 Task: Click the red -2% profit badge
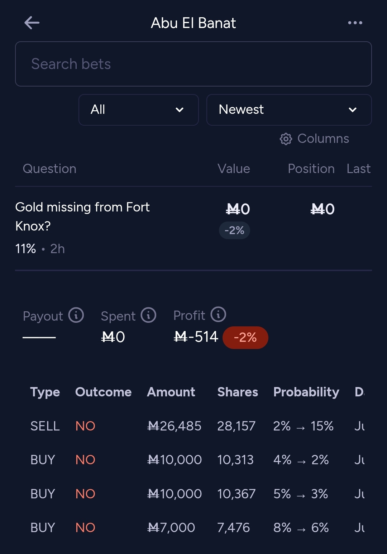(245, 337)
